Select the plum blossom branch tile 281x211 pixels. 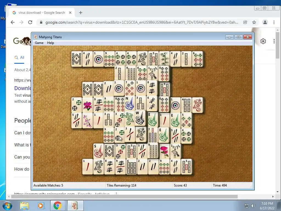point(88,120)
